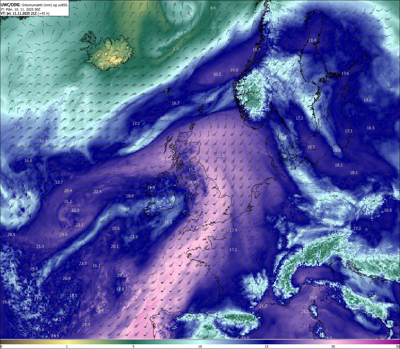400x349 pixels.
Task: Click the 22.5 value over the North Sea
Action: coord(220,155)
